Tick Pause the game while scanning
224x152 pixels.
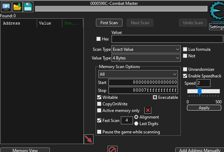point(99,132)
